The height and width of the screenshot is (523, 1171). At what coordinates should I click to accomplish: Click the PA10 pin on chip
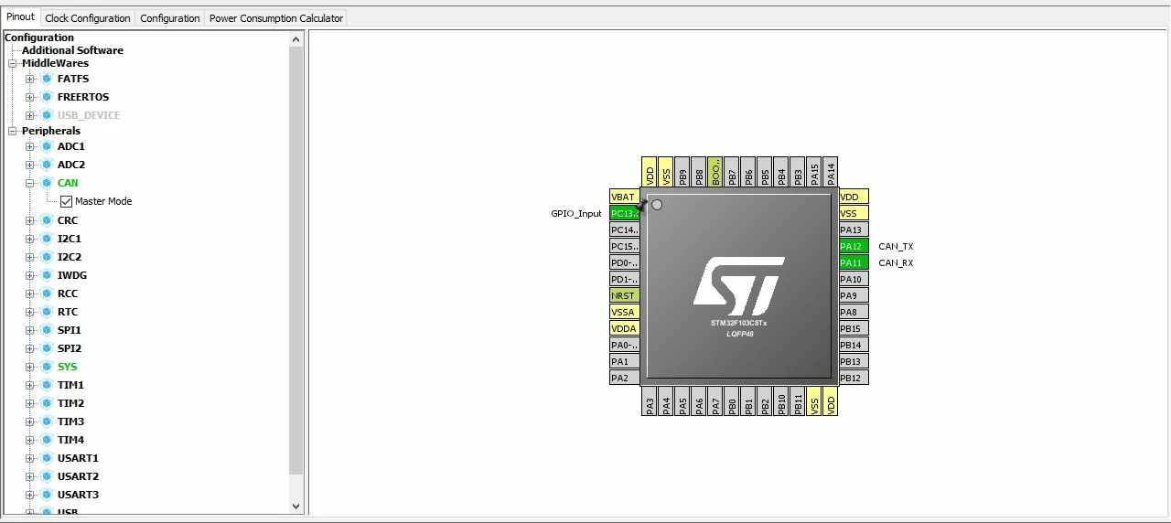[854, 279]
